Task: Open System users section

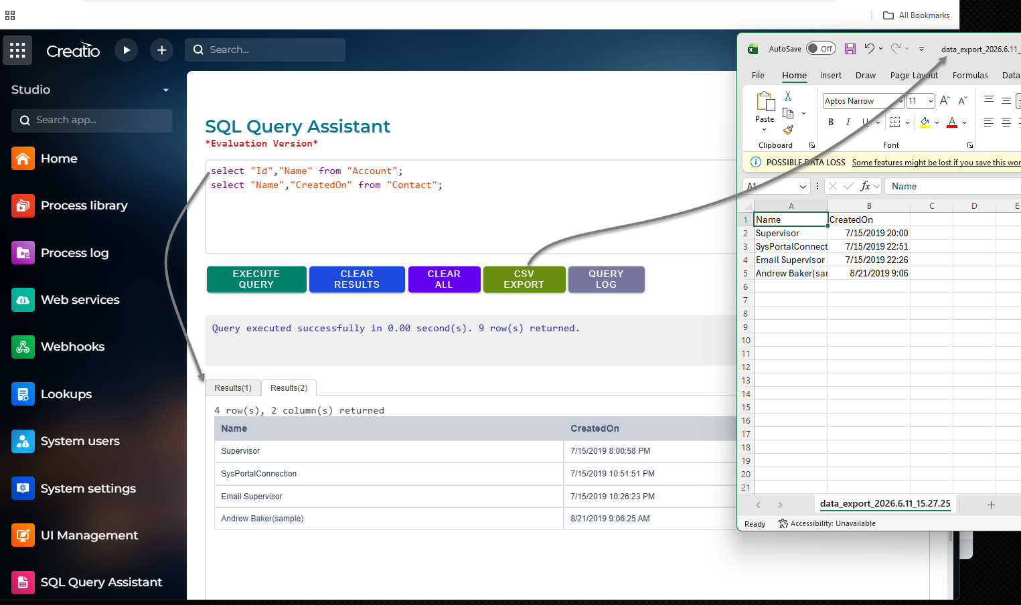Action: pos(66,441)
